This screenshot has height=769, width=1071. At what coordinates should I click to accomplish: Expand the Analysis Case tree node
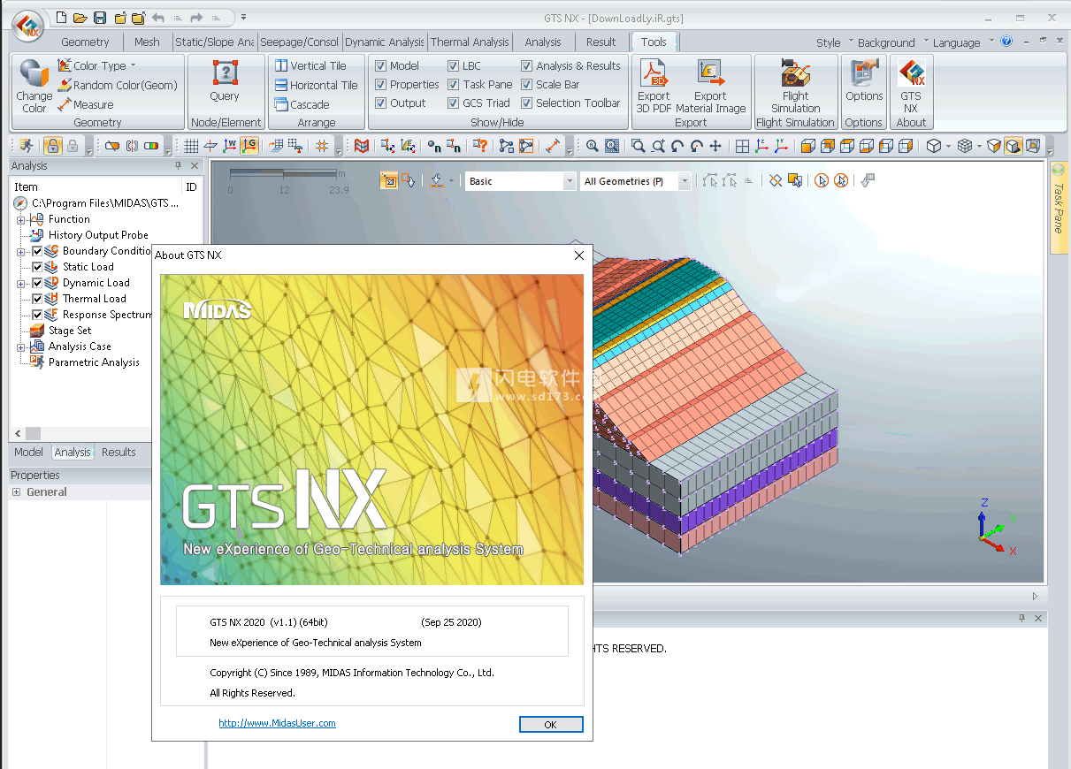click(x=20, y=346)
